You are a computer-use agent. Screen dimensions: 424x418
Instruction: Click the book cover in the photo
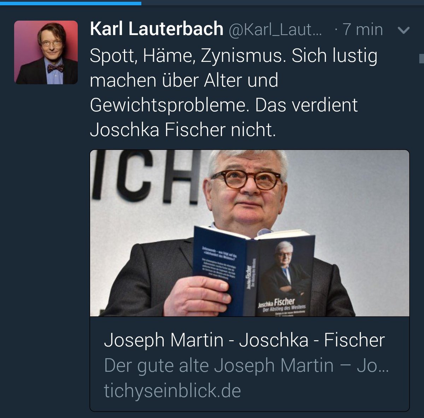[253, 272]
